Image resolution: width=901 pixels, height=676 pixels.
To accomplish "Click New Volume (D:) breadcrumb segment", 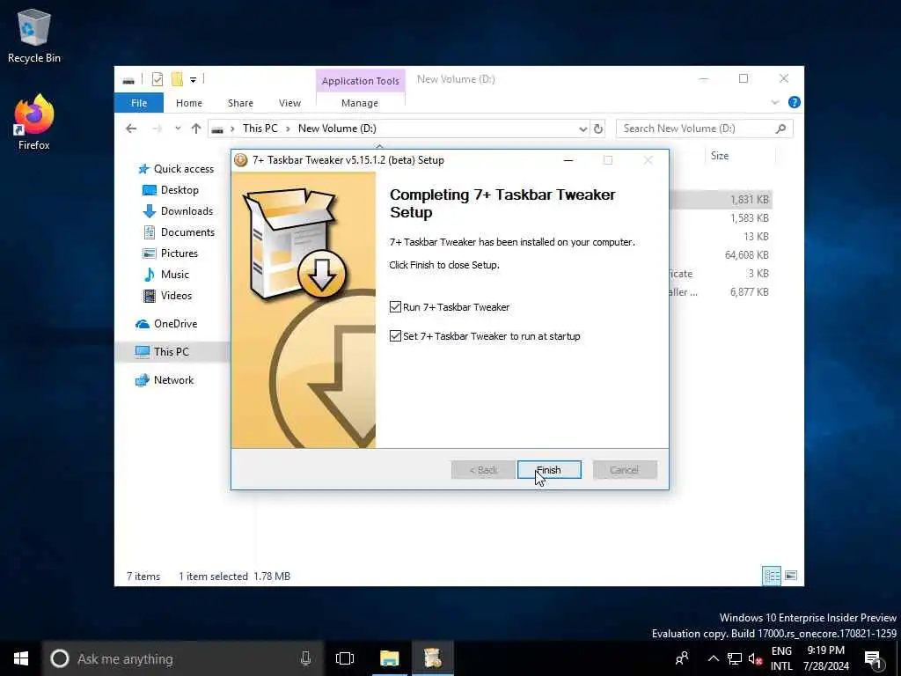I will (x=337, y=129).
